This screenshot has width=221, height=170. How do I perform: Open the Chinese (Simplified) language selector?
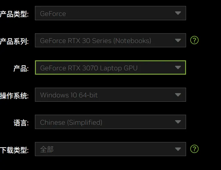coord(110,122)
